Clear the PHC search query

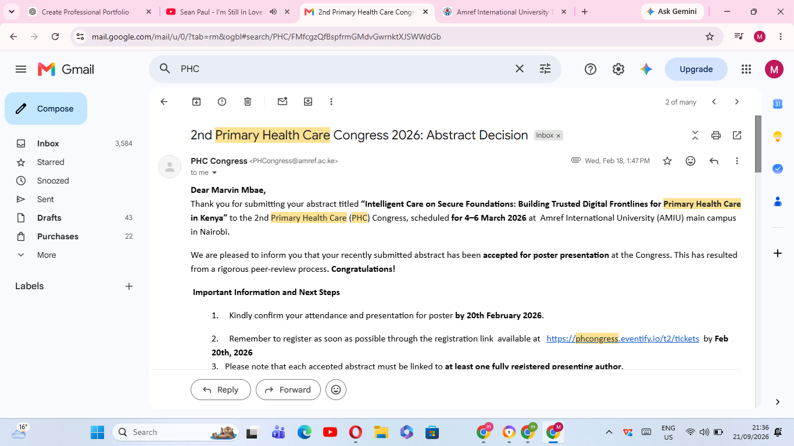click(520, 69)
